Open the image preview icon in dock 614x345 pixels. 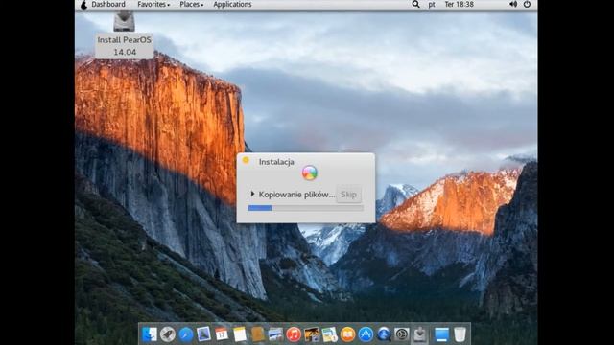tap(275, 334)
